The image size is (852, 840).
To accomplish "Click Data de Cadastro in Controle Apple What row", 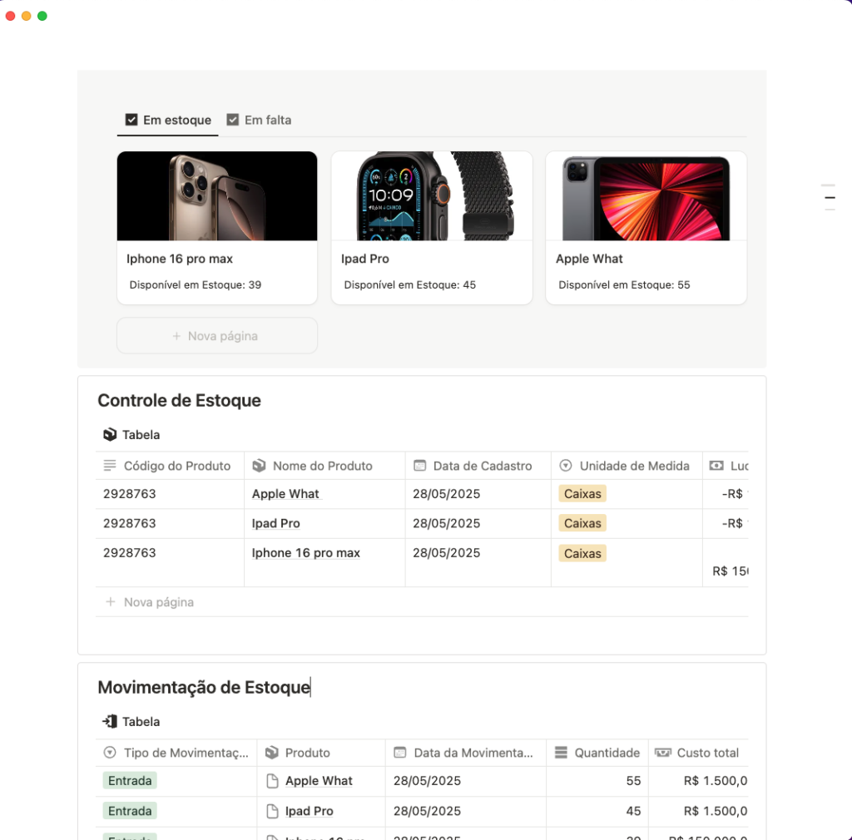I will click(x=447, y=494).
